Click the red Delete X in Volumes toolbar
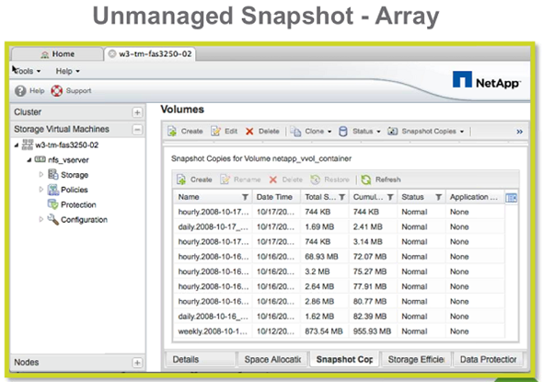Image resolution: width=543 pixels, height=382 pixels. (249, 132)
